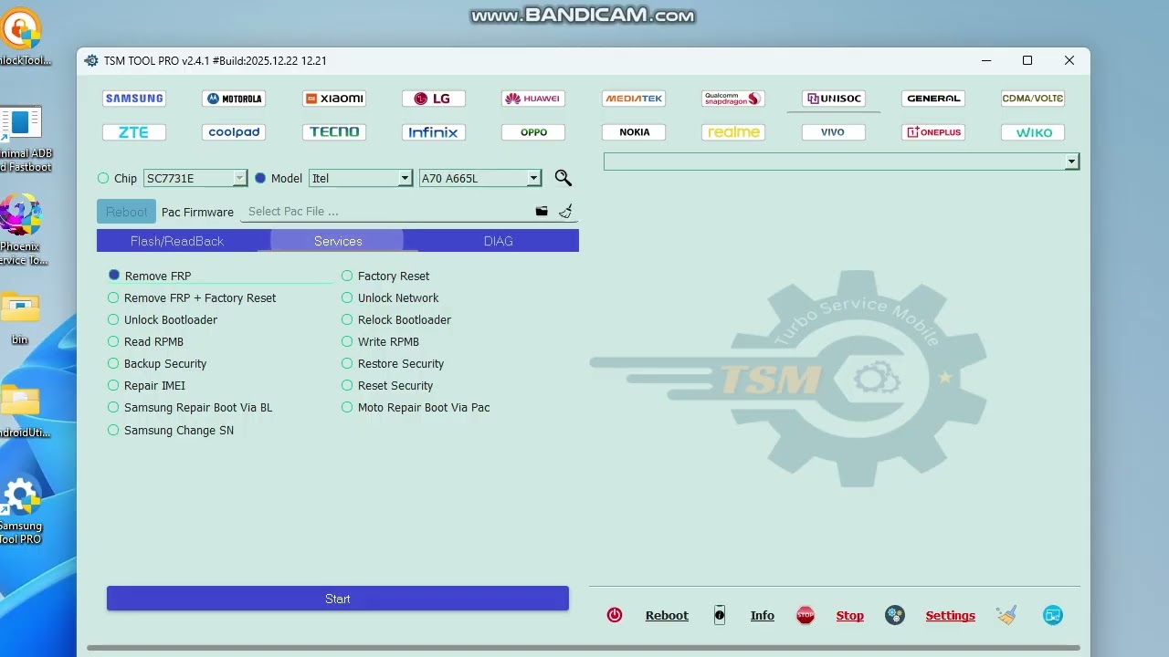This screenshot has height=657, width=1169.
Task: Click the phone info icon
Action: (720, 615)
